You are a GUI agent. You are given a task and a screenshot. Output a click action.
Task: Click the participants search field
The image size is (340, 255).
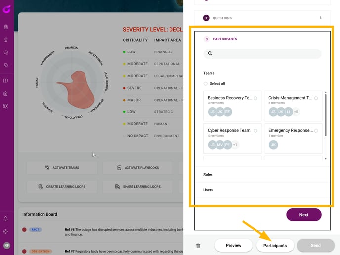[x=262, y=53]
